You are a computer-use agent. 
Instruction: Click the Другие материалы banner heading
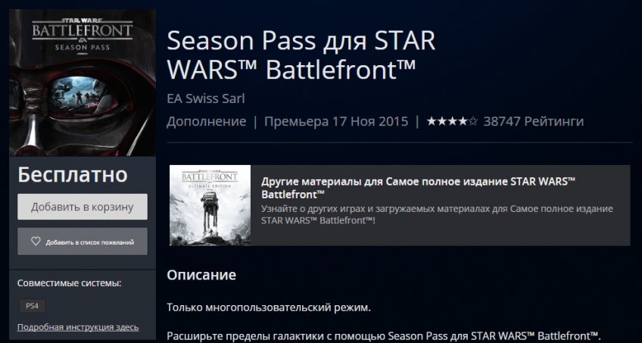(x=418, y=188)
